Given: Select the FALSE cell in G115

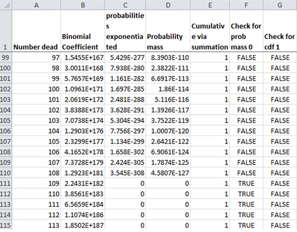Looking at the screenshot, I should click(x=280, y=225).
